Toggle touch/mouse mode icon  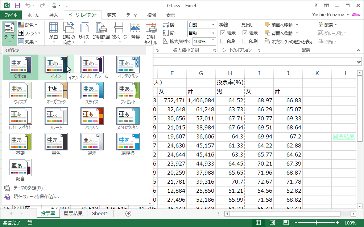click(x=54, y=5)
